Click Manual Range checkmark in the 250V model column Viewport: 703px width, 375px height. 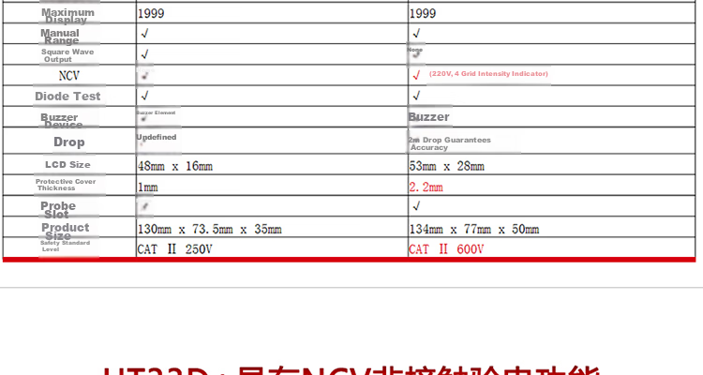(x=144, y=33)
